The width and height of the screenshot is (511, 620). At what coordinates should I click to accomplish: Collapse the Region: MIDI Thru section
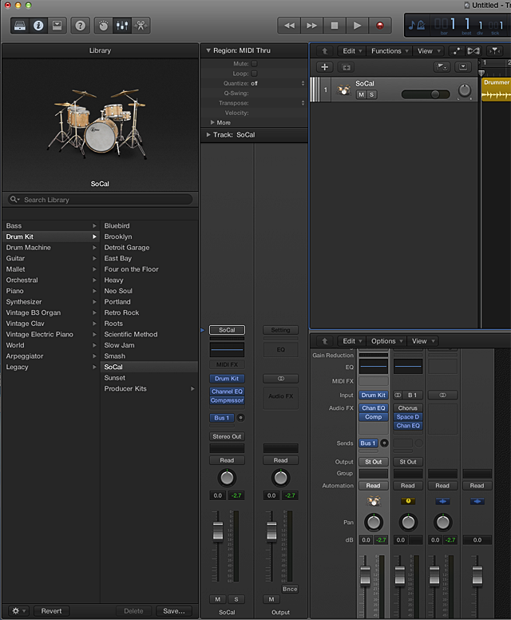208,50
